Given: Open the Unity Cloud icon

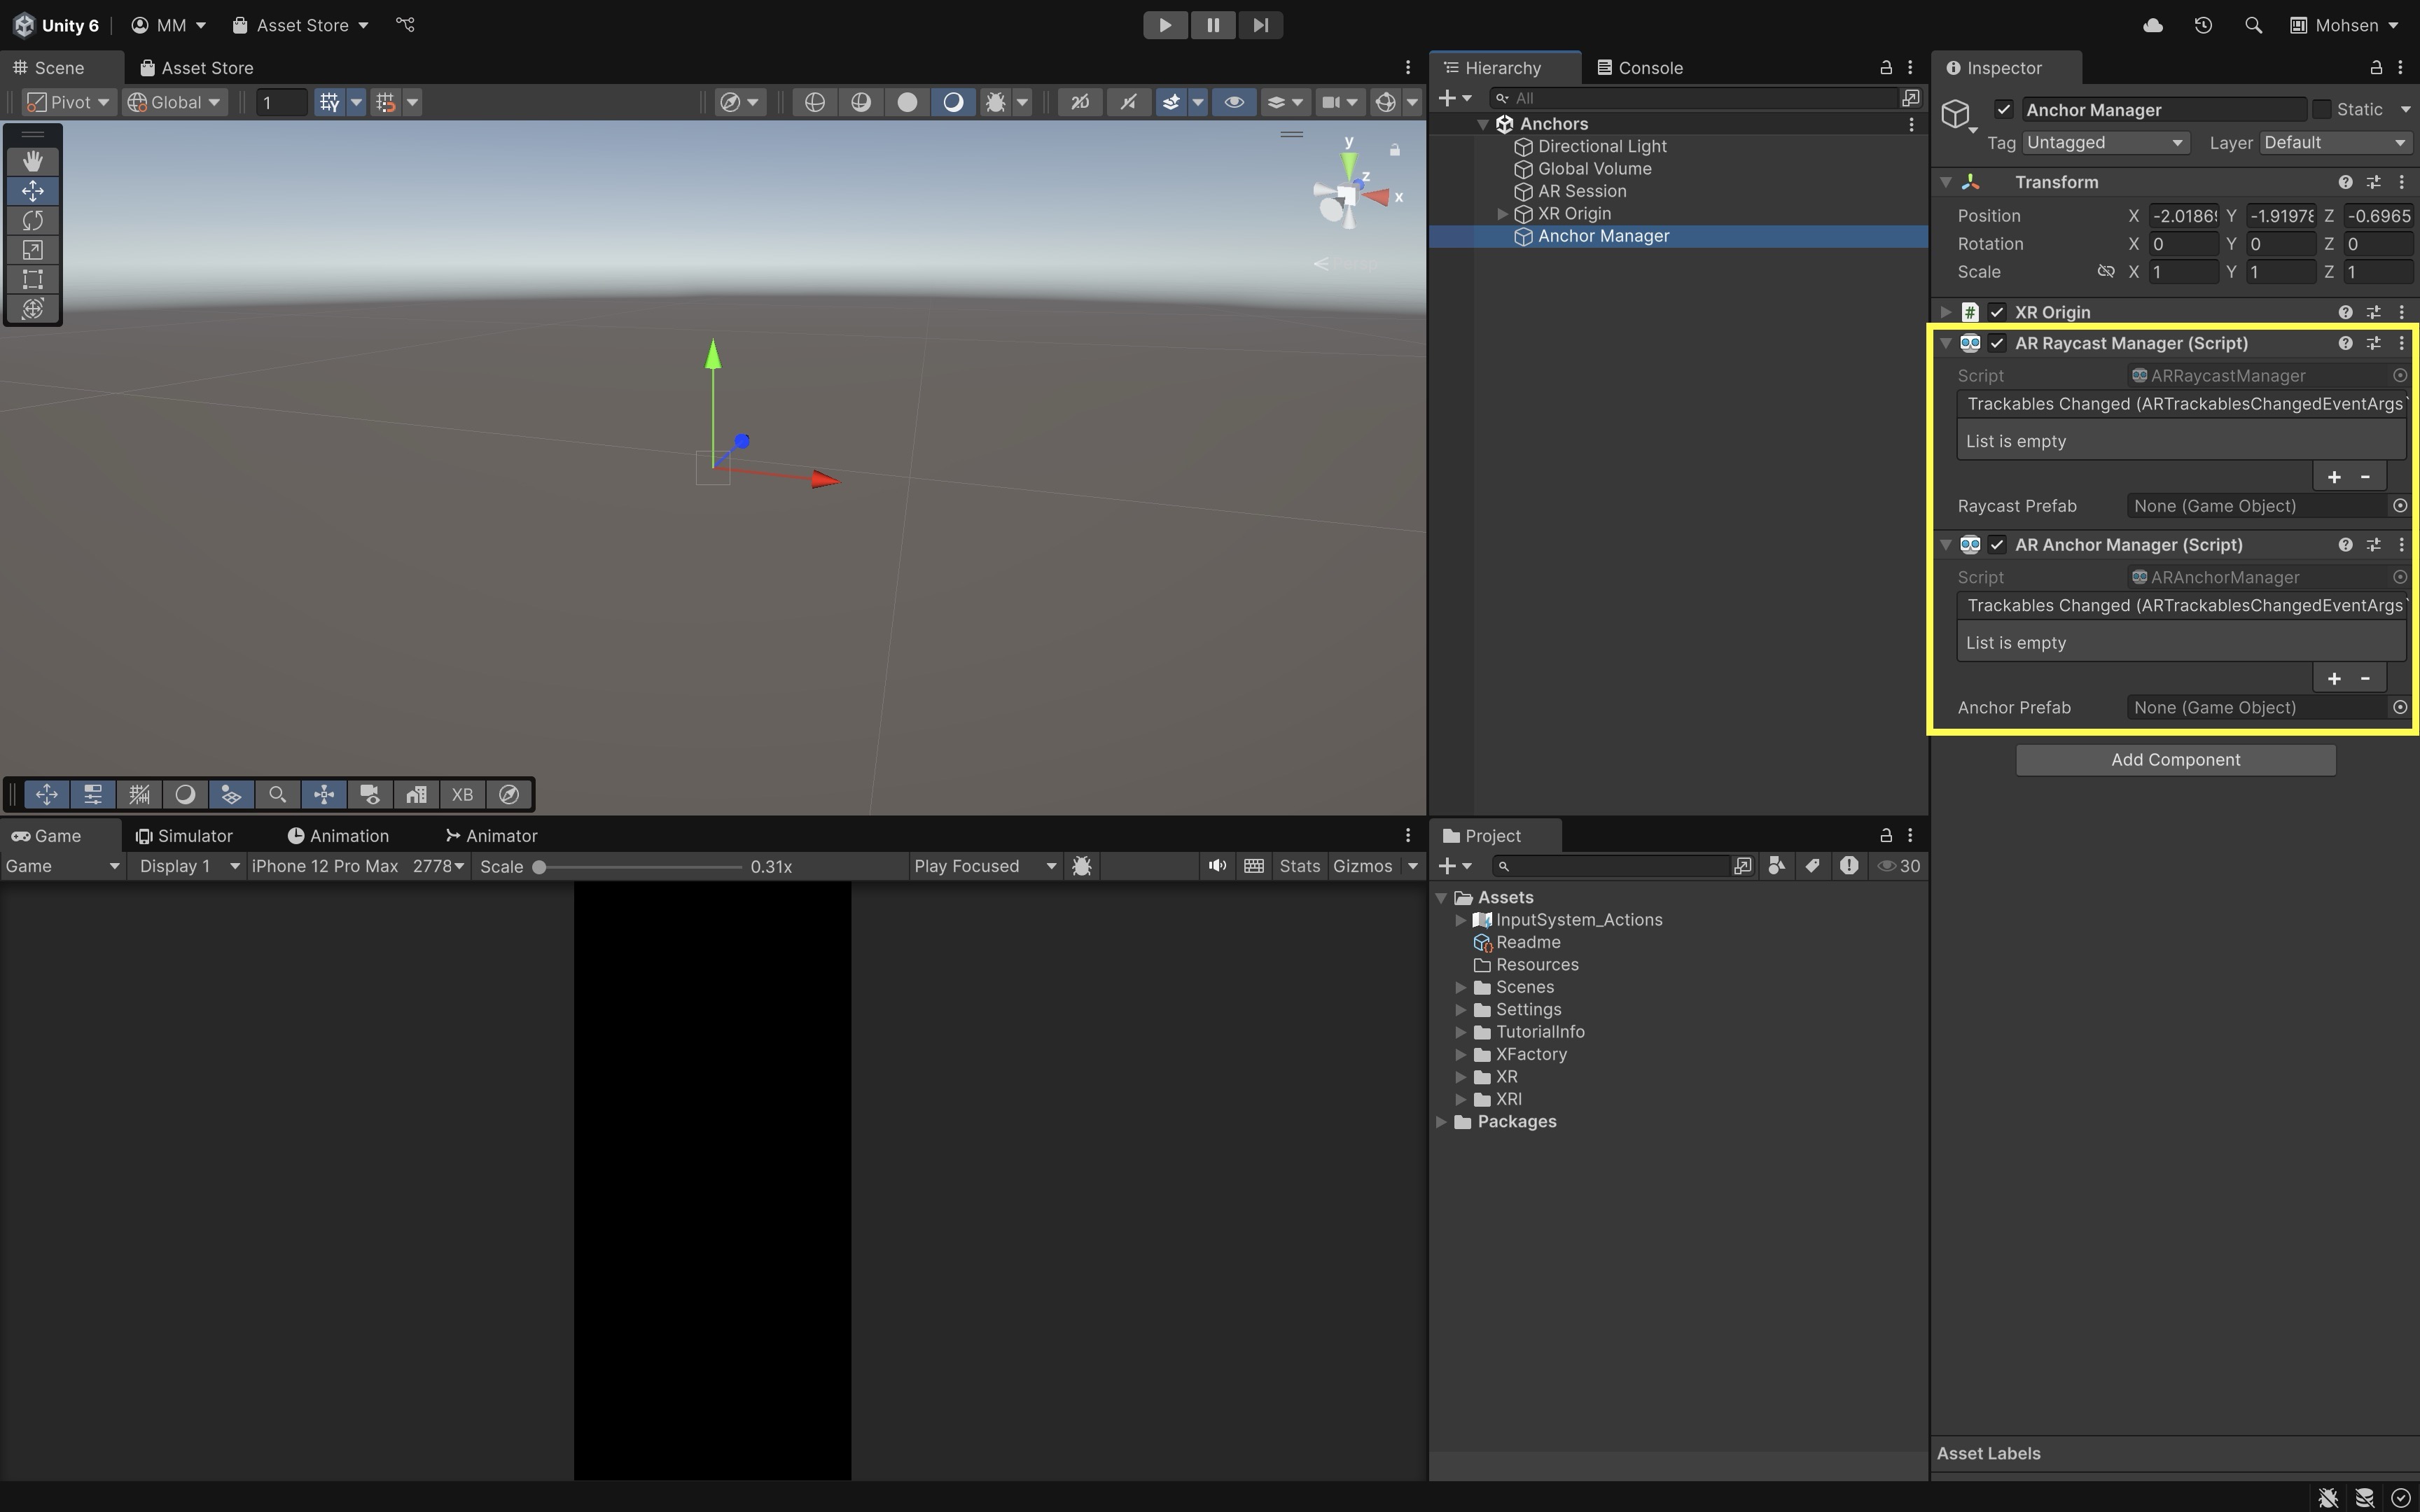Looking at the screenshot, I should (x=2153, y=25).
